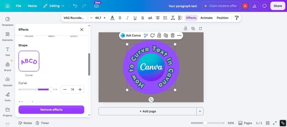The image size is (287, 127).
Task: Undo the last action
Action: point(75,6)
